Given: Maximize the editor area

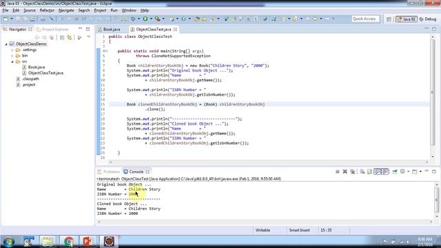Looking at the screenshot, I should point(434,29).
